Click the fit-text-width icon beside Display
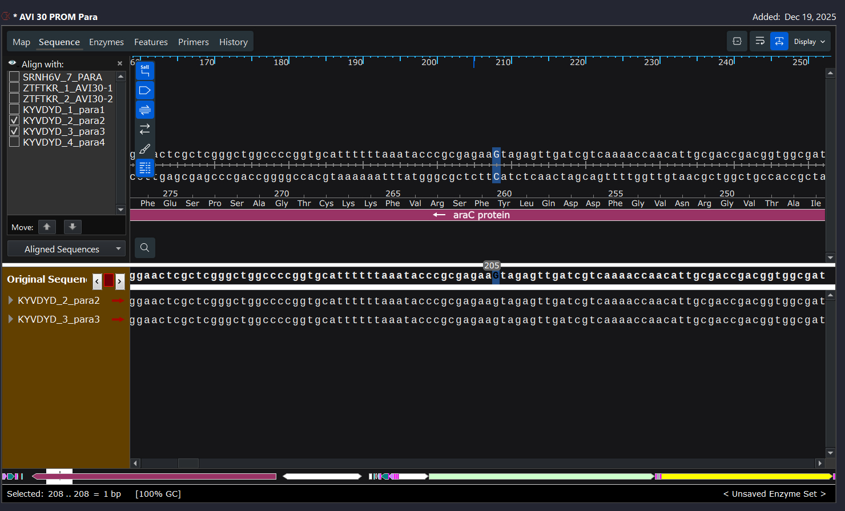Image resolution: width=845 pixels, height=511 pixels. [779, 42]
